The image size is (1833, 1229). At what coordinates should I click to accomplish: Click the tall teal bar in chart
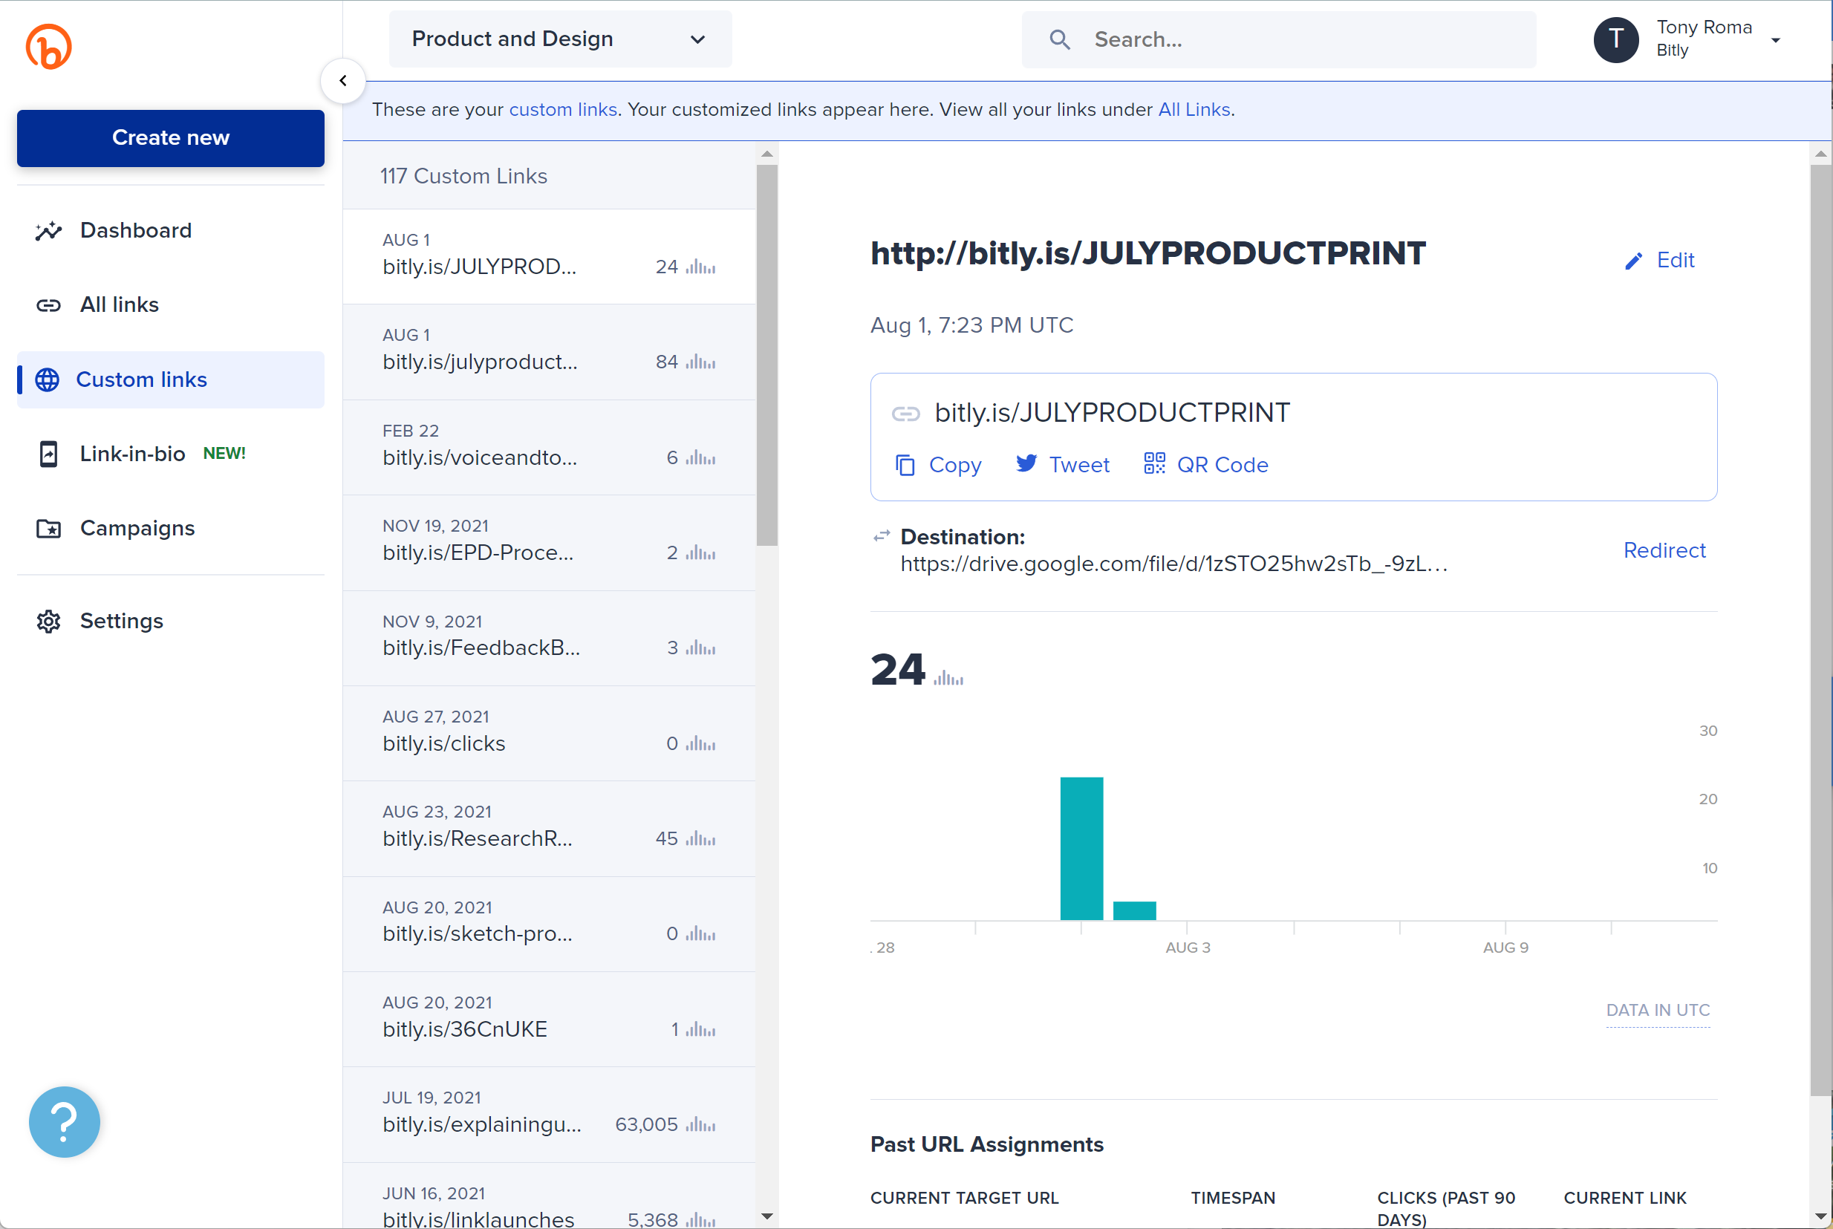coord(1081,848)
